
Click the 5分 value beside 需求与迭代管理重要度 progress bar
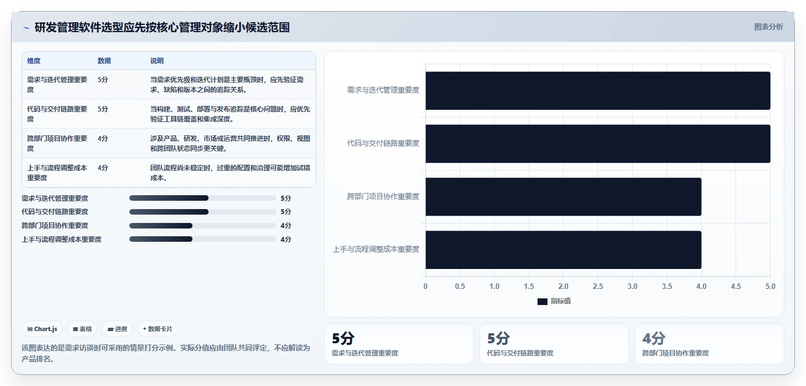[x=286, y=198]
